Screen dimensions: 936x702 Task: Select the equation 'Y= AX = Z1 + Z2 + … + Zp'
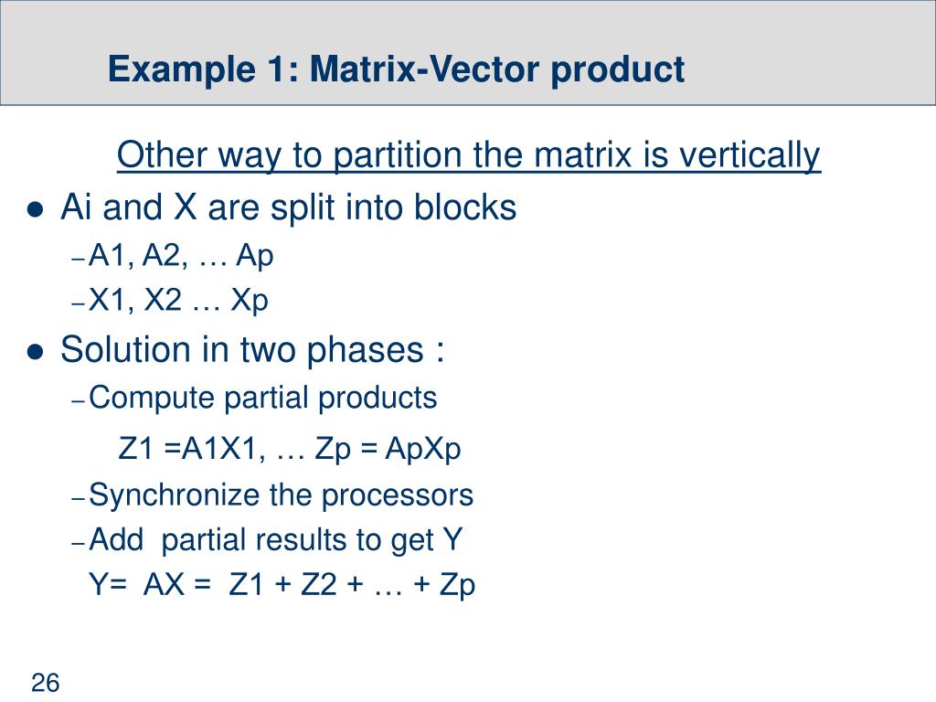click(x=282, y=584)
